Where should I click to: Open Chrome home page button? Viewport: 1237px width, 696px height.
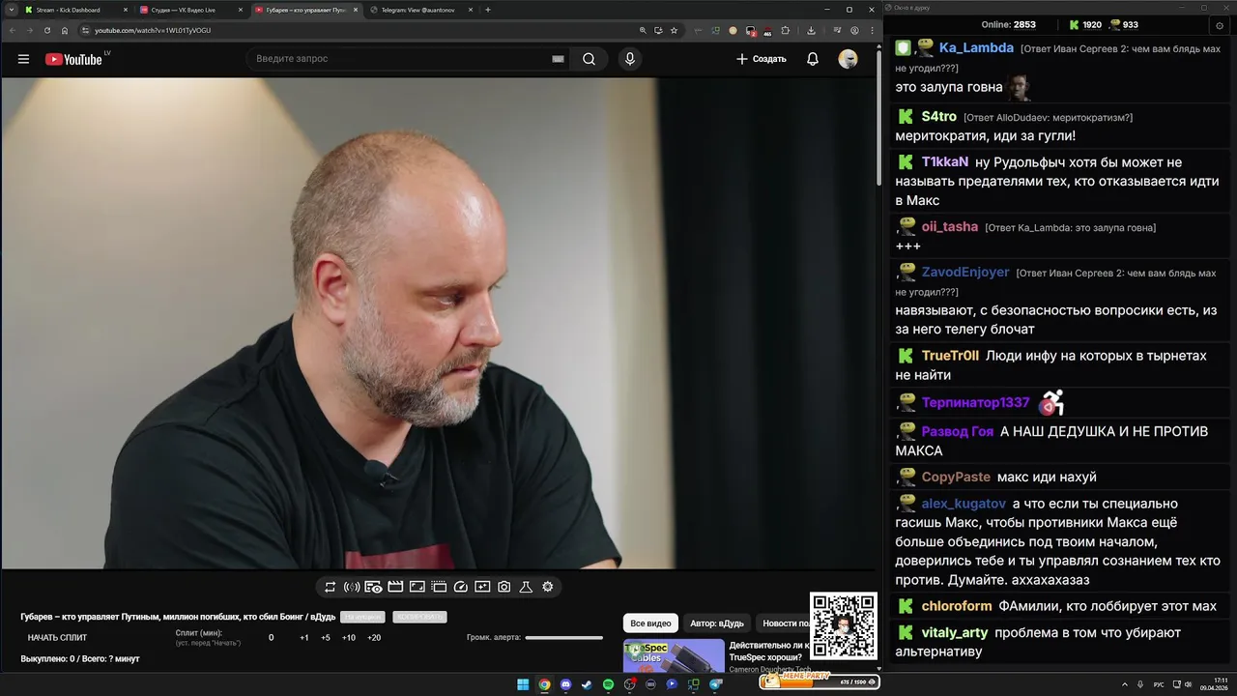click(65, 30)
